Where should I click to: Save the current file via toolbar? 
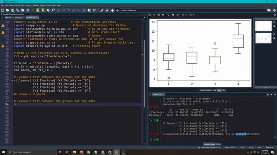click(x=13, y=10)
